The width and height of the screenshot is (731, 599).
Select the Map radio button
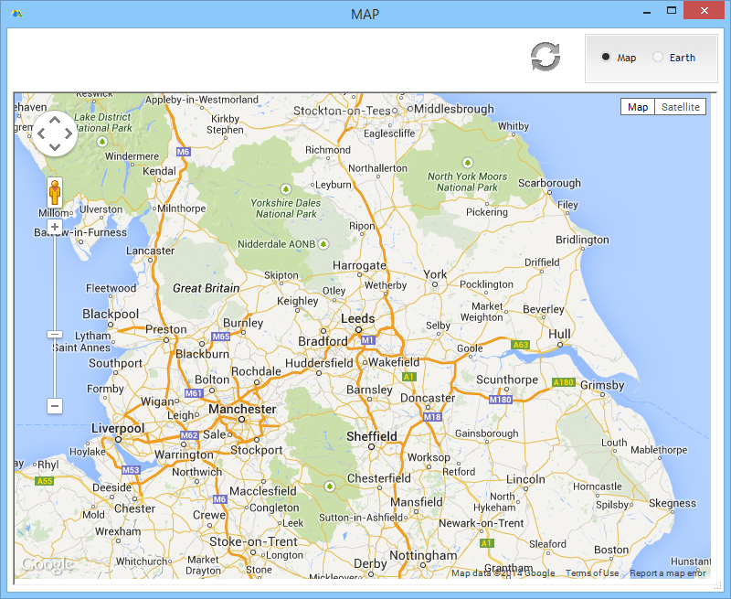click(x=606, y=57)
